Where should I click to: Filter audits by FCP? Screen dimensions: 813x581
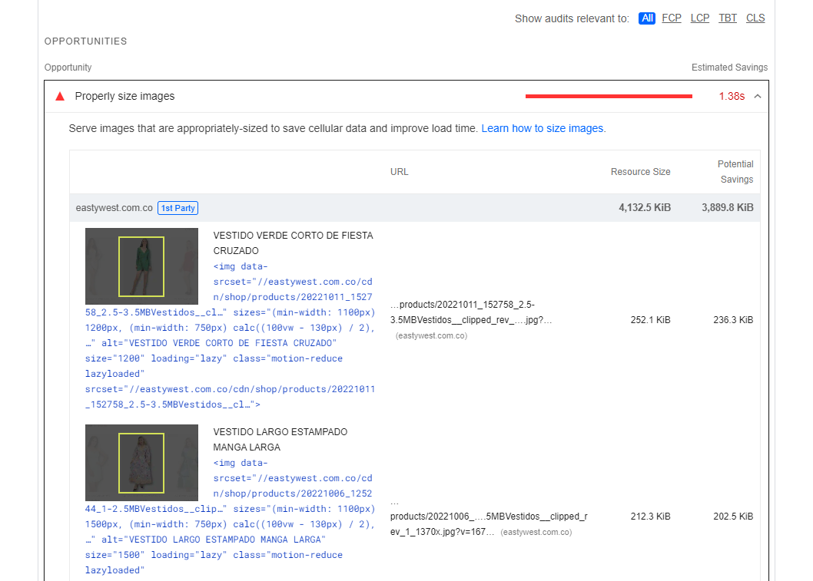[672, 18]
